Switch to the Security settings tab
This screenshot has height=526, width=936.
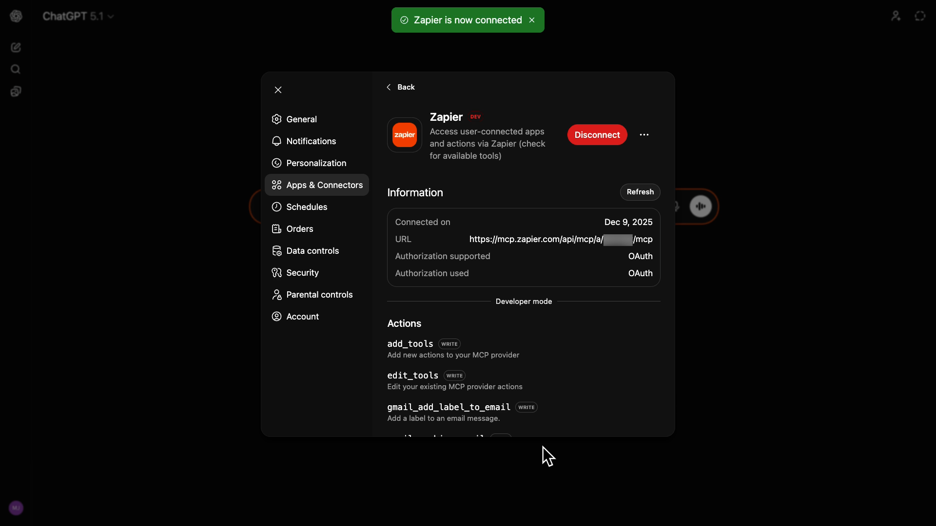pyautogui.click(x=302, y=273)
